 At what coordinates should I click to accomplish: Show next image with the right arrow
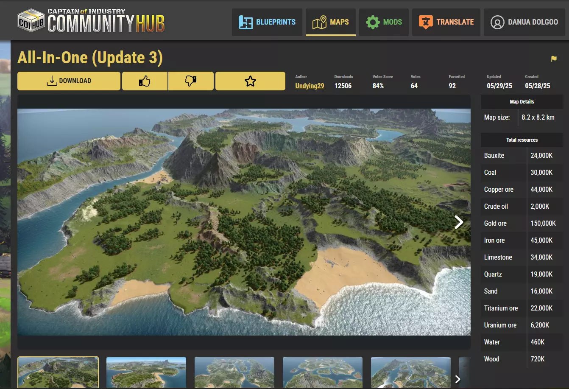[459, 222]
